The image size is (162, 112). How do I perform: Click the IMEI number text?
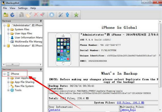[x=98, y=61]
